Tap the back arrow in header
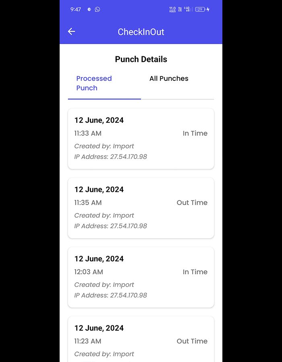Viewport: 282px width, 362px height. [x=72, y=31]
